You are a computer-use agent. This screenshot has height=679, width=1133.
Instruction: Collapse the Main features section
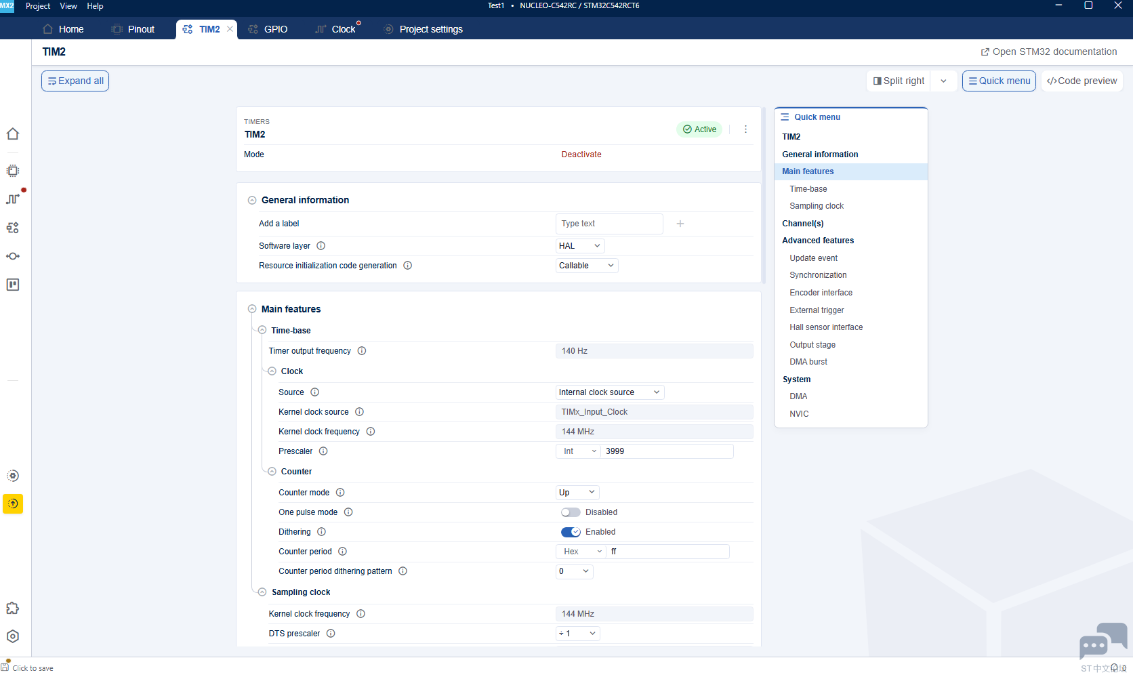(252, 309)
